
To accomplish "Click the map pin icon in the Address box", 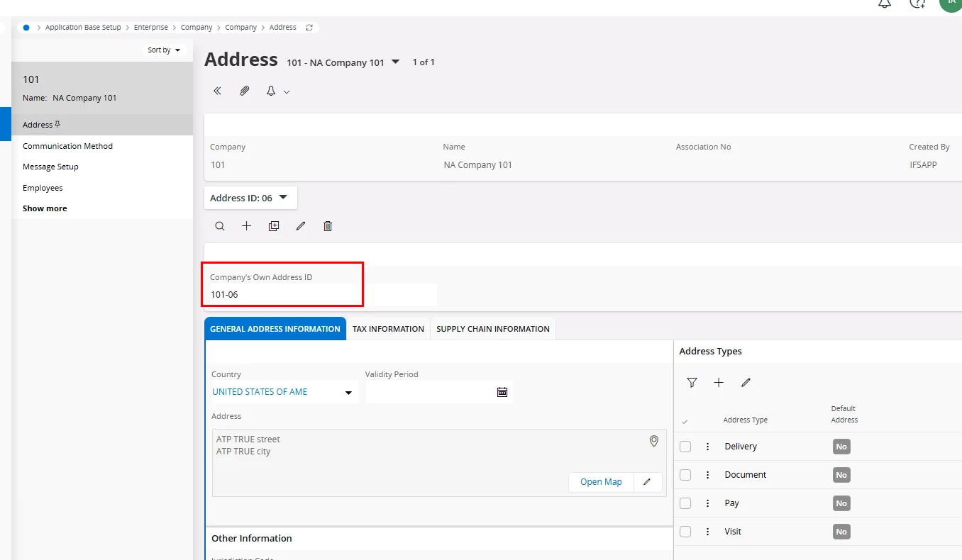I will (654, 442).
